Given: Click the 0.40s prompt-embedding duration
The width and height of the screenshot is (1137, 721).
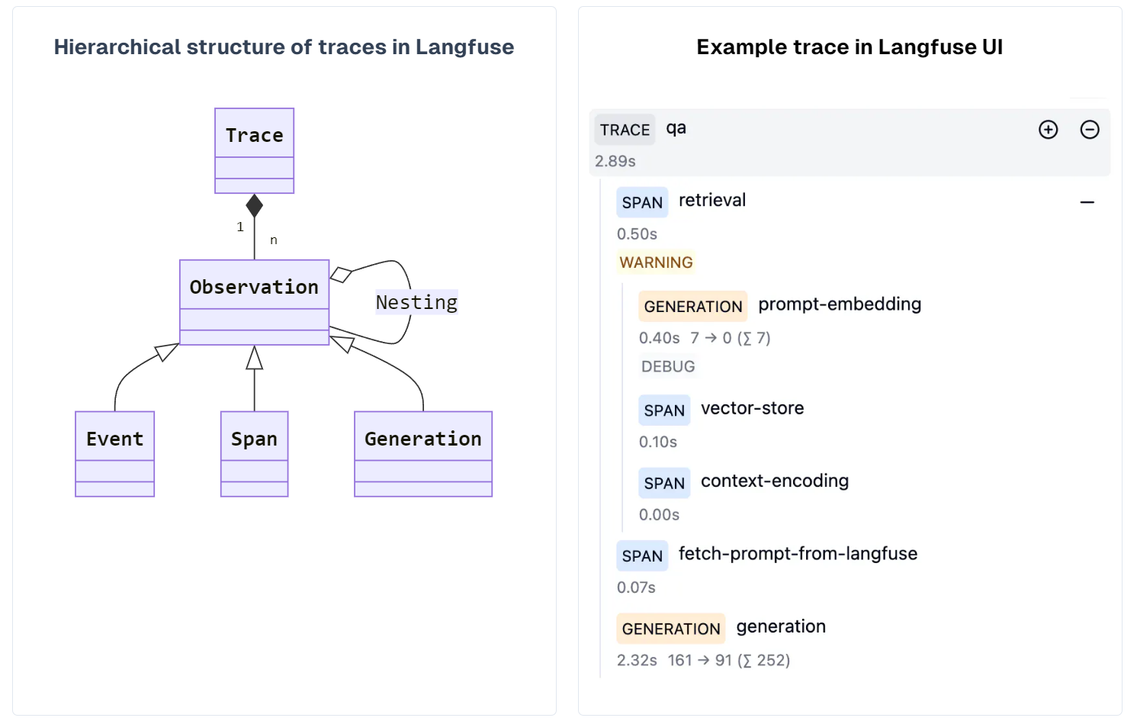Looking at the screenshot, I should [x=659, y=338].
